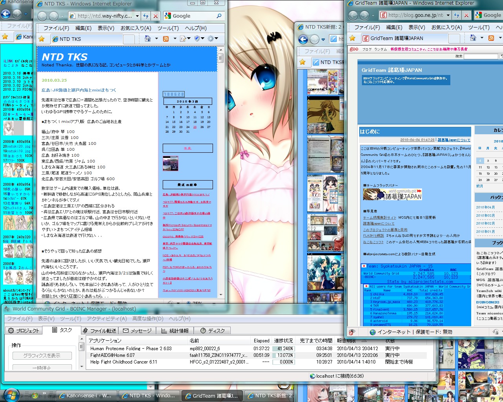Screen dimensions: 503x402
Task: Click Favorites star in NTD TKS window
Action: [x=42, y=39]
